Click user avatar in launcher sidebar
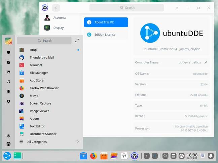 point(8,41)
